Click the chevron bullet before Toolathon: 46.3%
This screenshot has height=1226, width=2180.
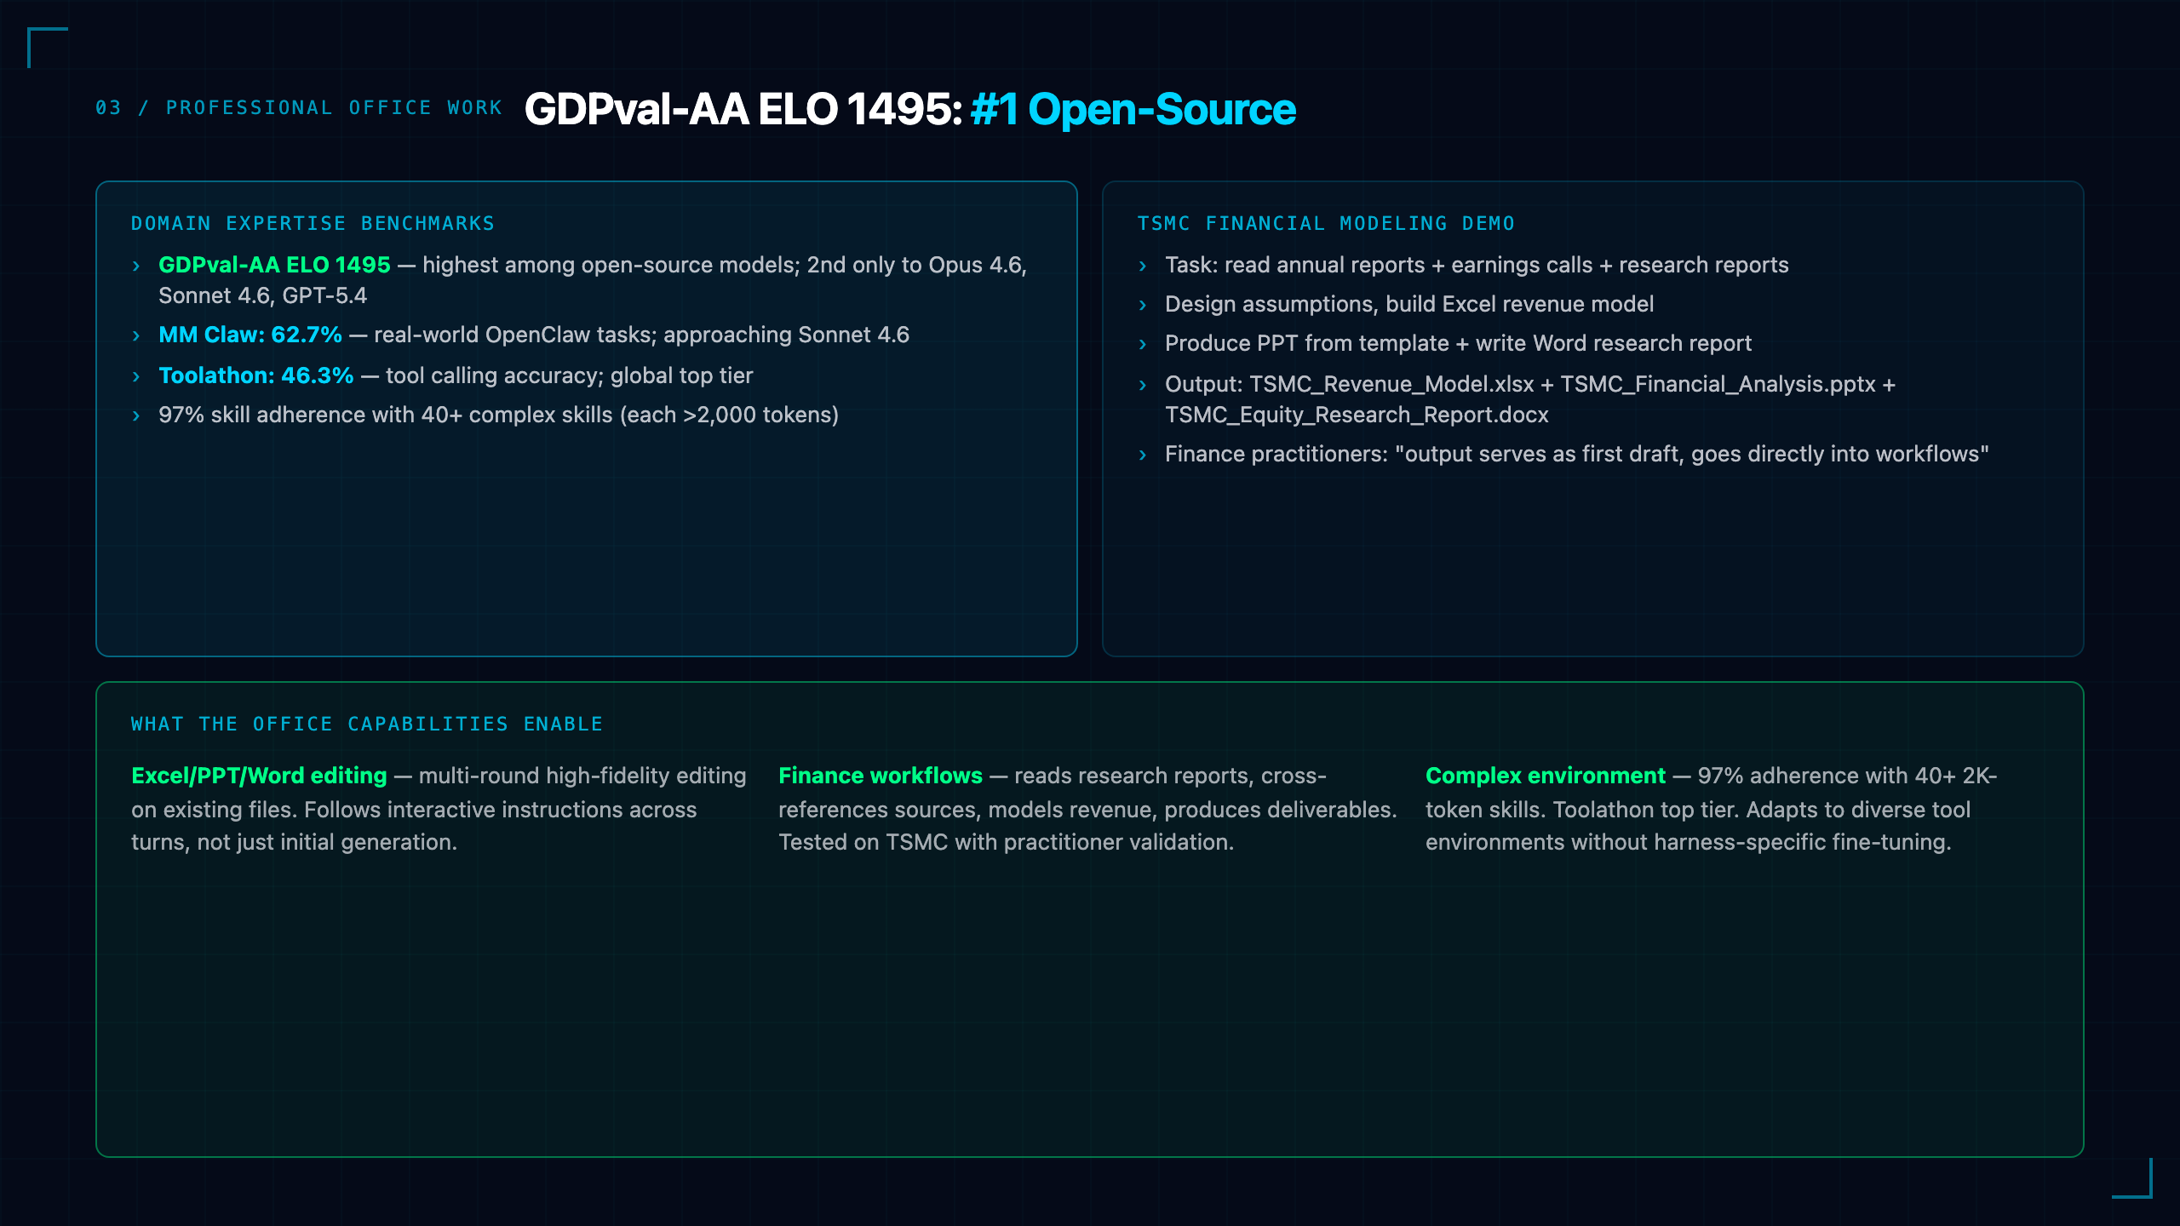pos(136,377)
